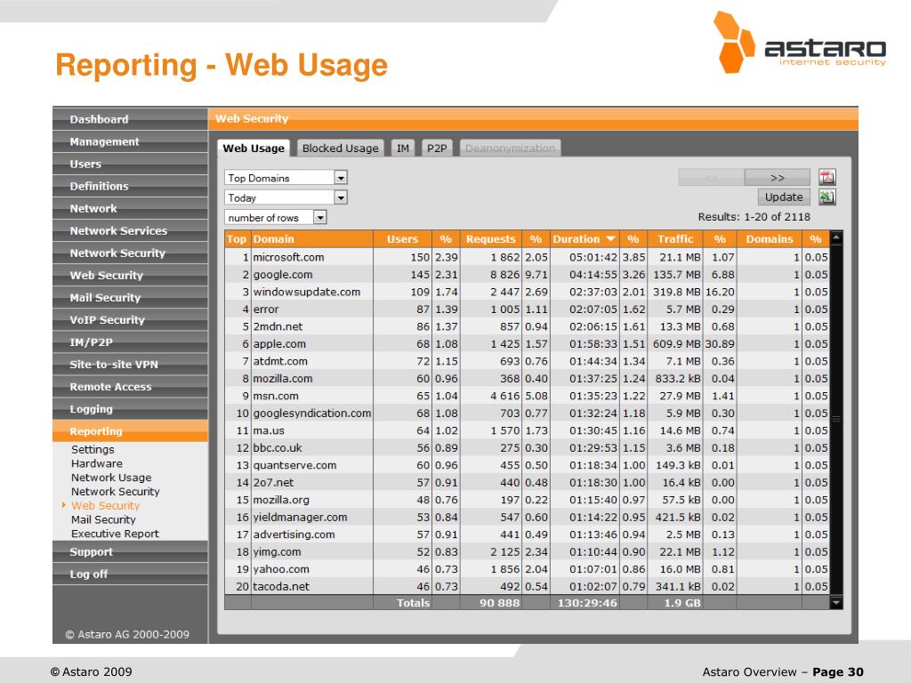Click the table scrollbar up arrow
911x683 pixels.
pos(836,237)
